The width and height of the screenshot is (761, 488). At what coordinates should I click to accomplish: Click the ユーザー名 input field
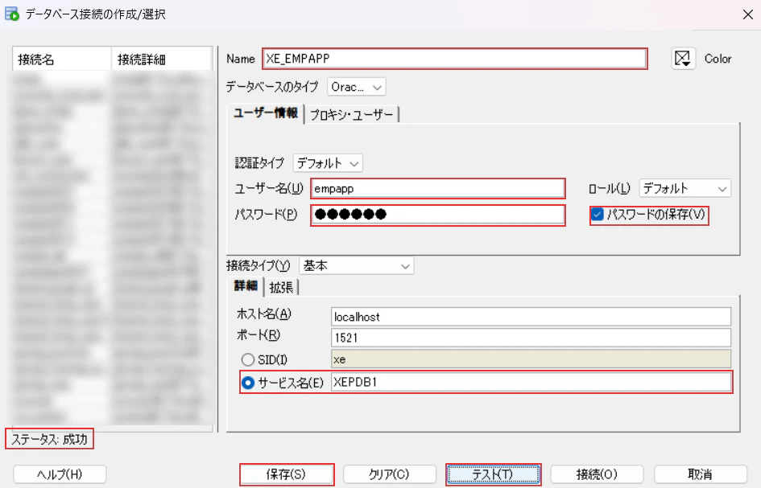438,188
